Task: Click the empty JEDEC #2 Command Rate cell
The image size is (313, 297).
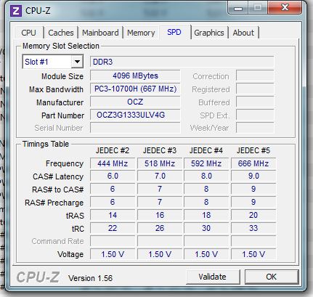Action: point(113,241)
